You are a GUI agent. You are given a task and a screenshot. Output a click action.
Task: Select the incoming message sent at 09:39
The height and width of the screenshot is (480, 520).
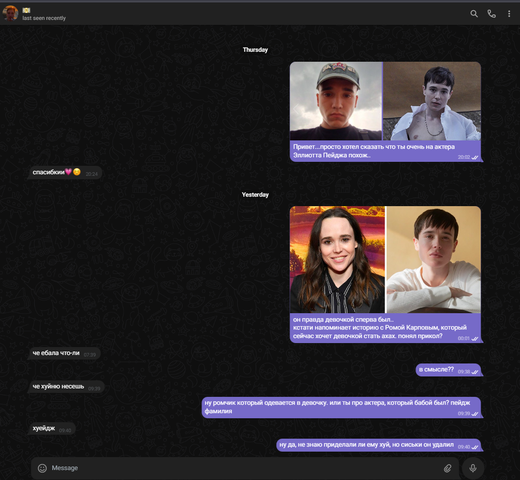tap(67, 387)
